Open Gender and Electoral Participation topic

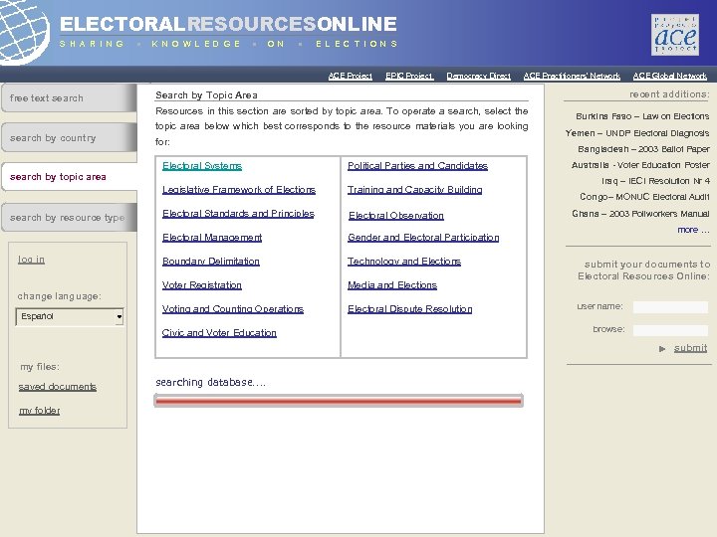click(x=423, y=238)
